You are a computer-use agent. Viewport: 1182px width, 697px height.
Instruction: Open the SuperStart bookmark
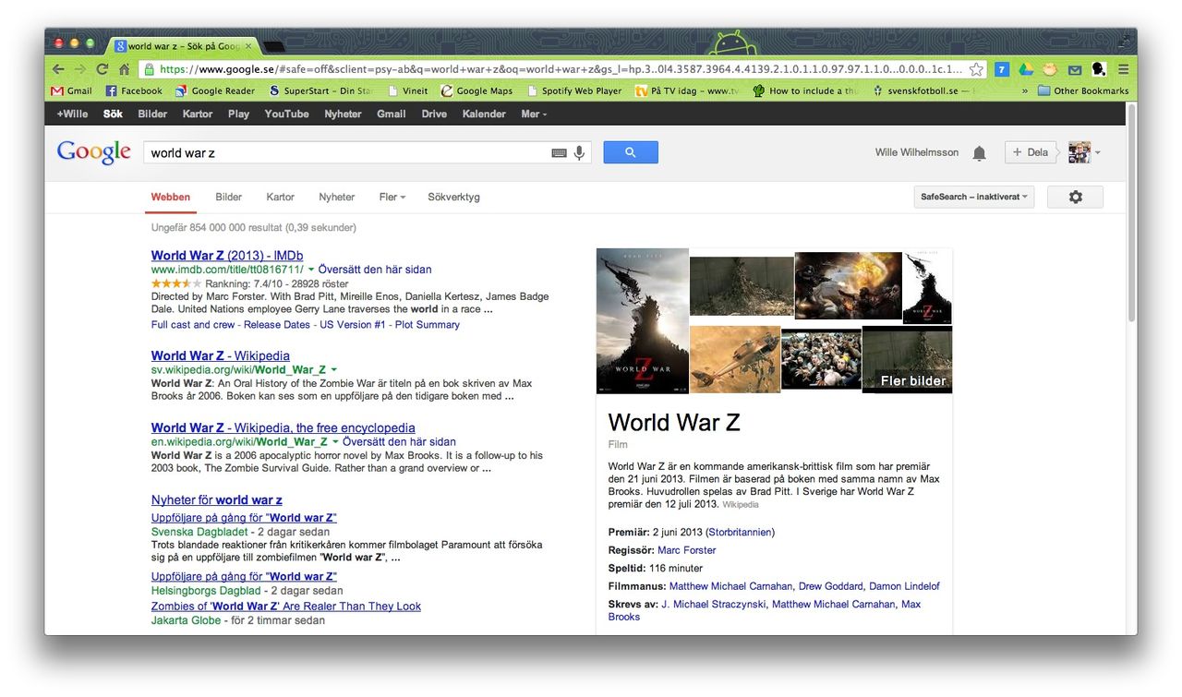click(320, 91)
